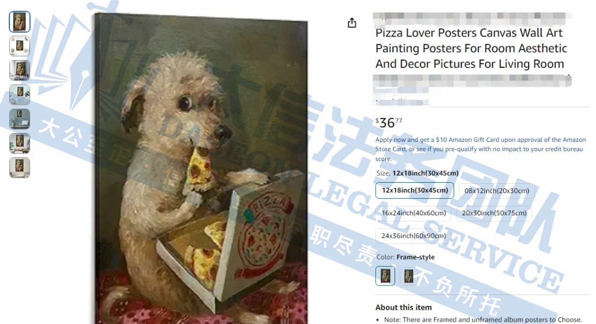Select the second color style swatch
596x324 pixels.
[x=408, y=276]
